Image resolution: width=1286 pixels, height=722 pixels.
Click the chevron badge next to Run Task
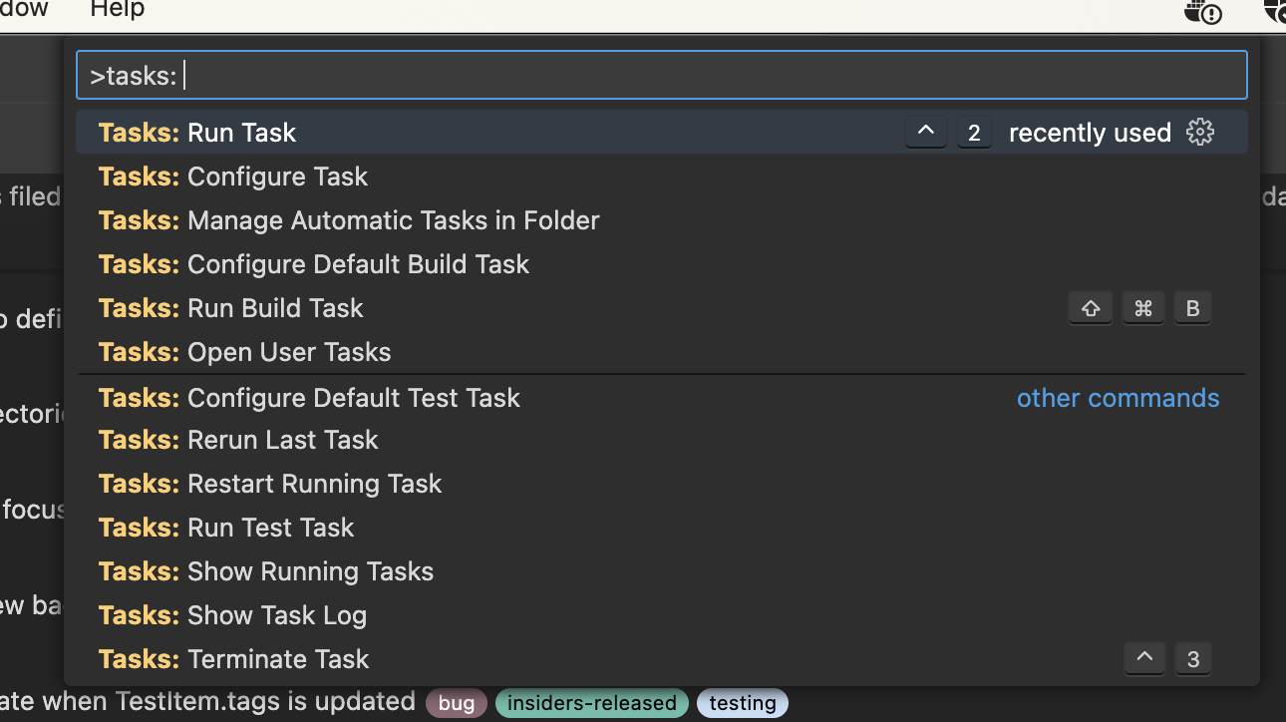click(x=925, y=131)
